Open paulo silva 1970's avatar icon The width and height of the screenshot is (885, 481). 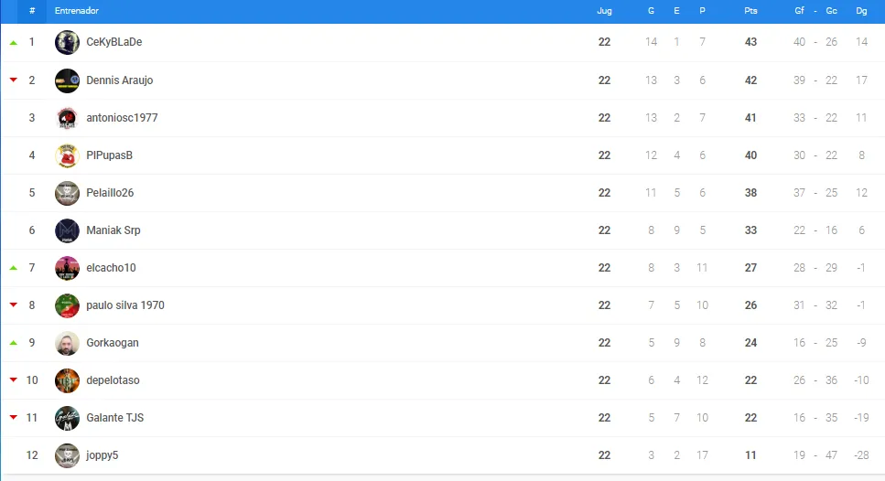(x=67, y=305)
